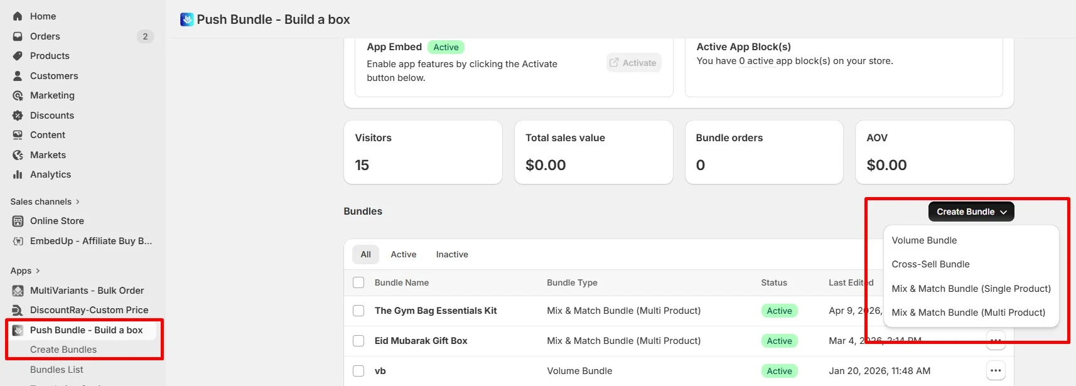Click Active status of vb bundle

pos(779,371)
